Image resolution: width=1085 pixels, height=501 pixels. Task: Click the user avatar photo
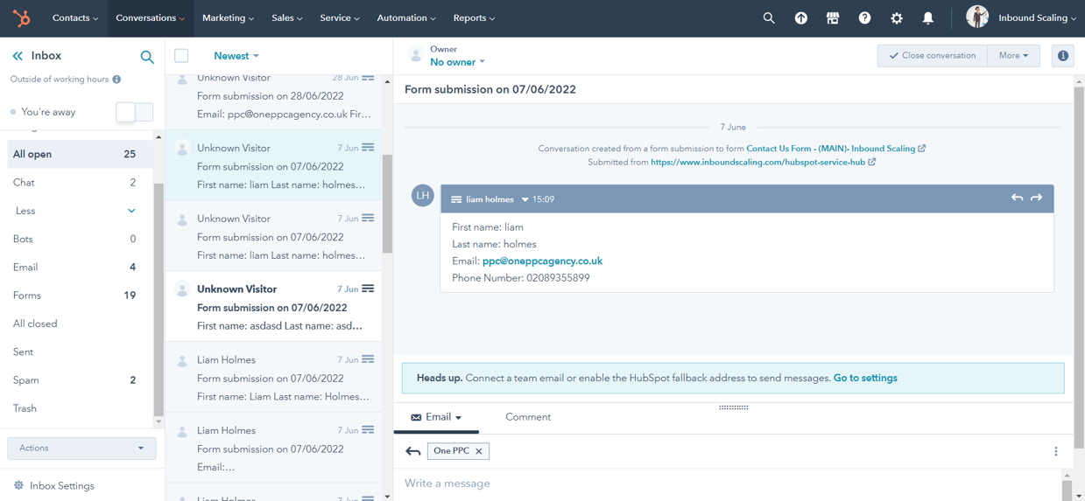977,17
